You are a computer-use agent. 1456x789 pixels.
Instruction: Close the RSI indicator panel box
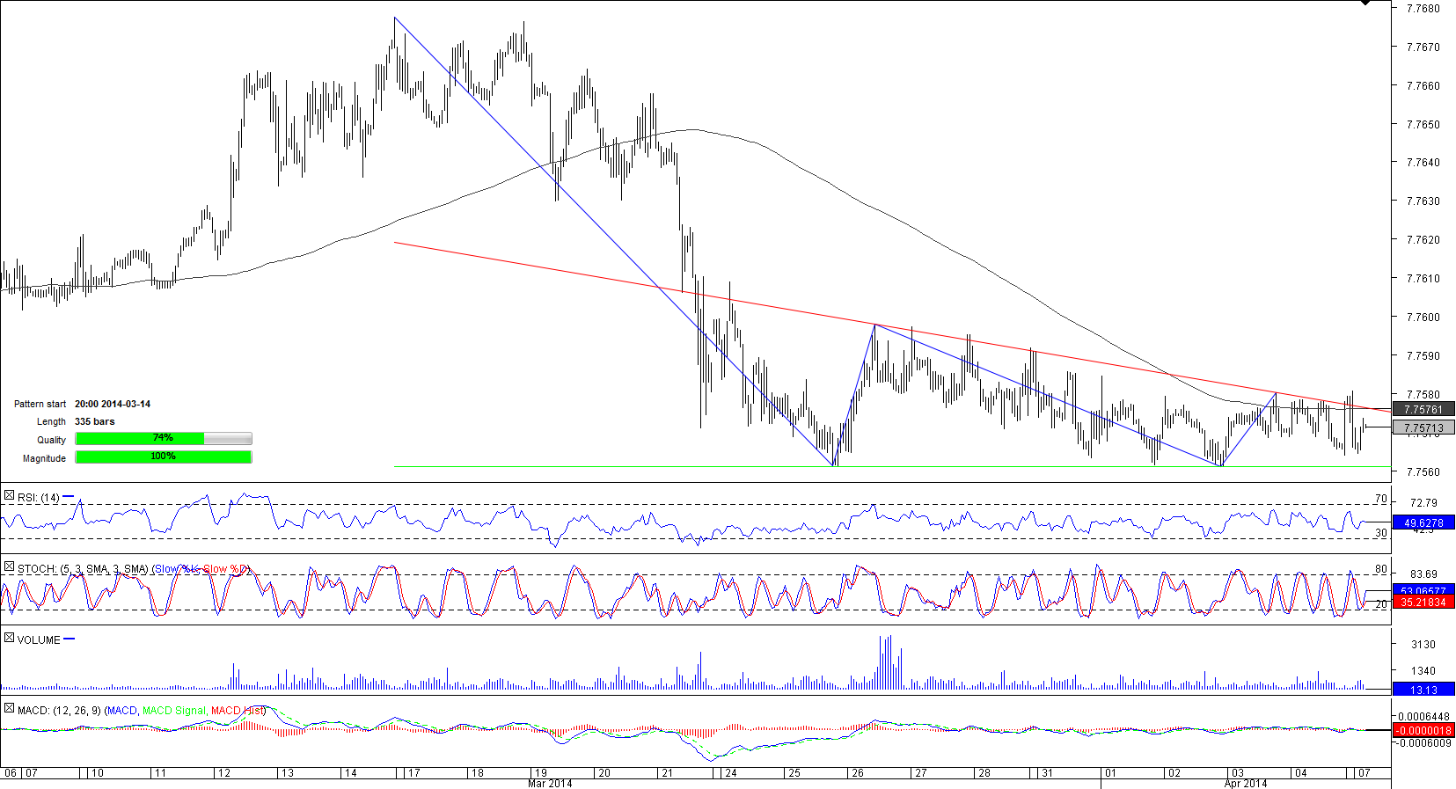[x=9, y=496]
